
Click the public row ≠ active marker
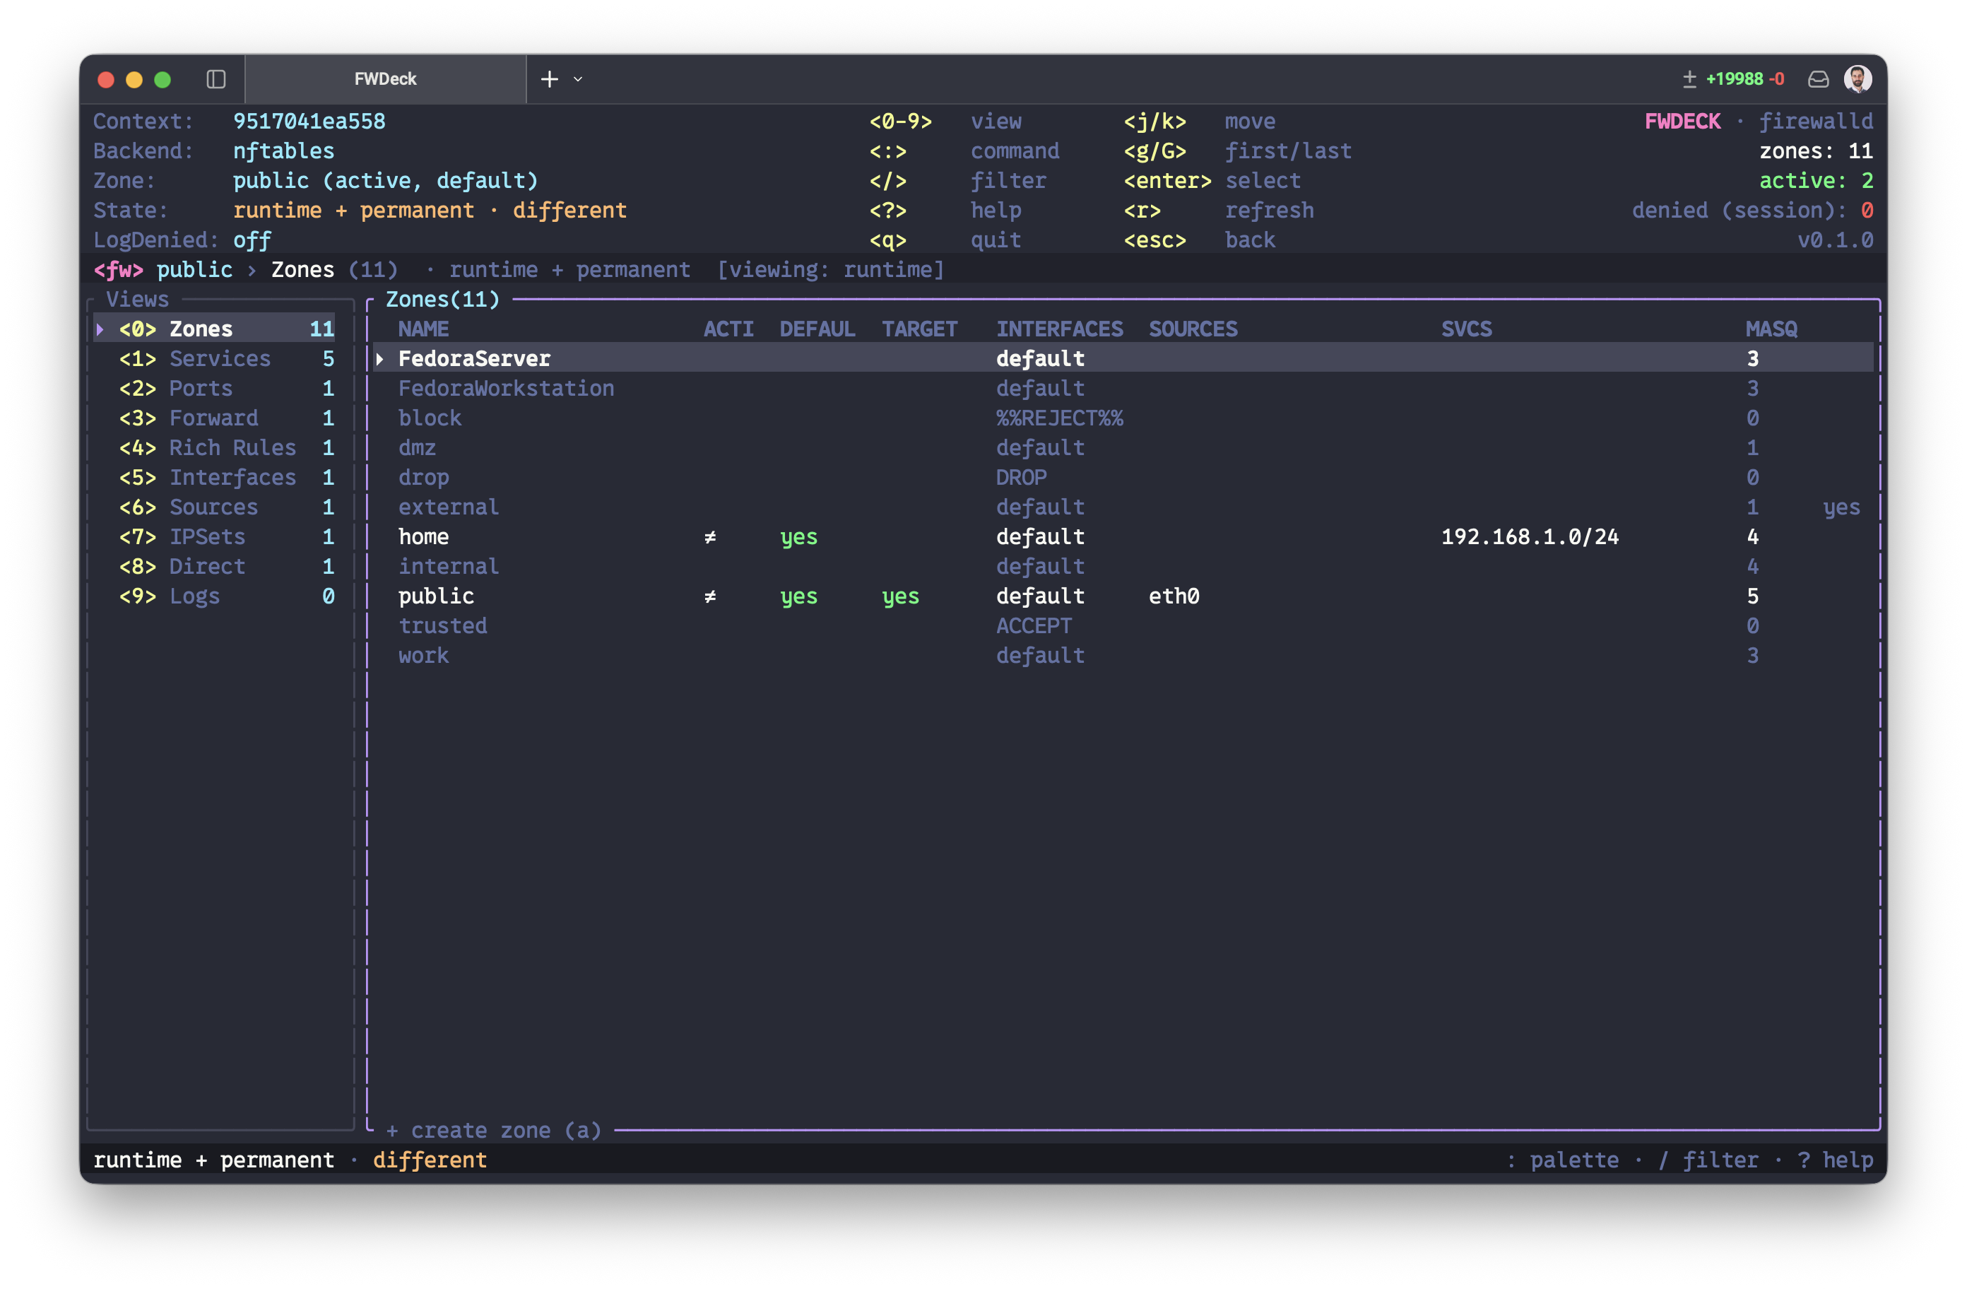point(710,597)
